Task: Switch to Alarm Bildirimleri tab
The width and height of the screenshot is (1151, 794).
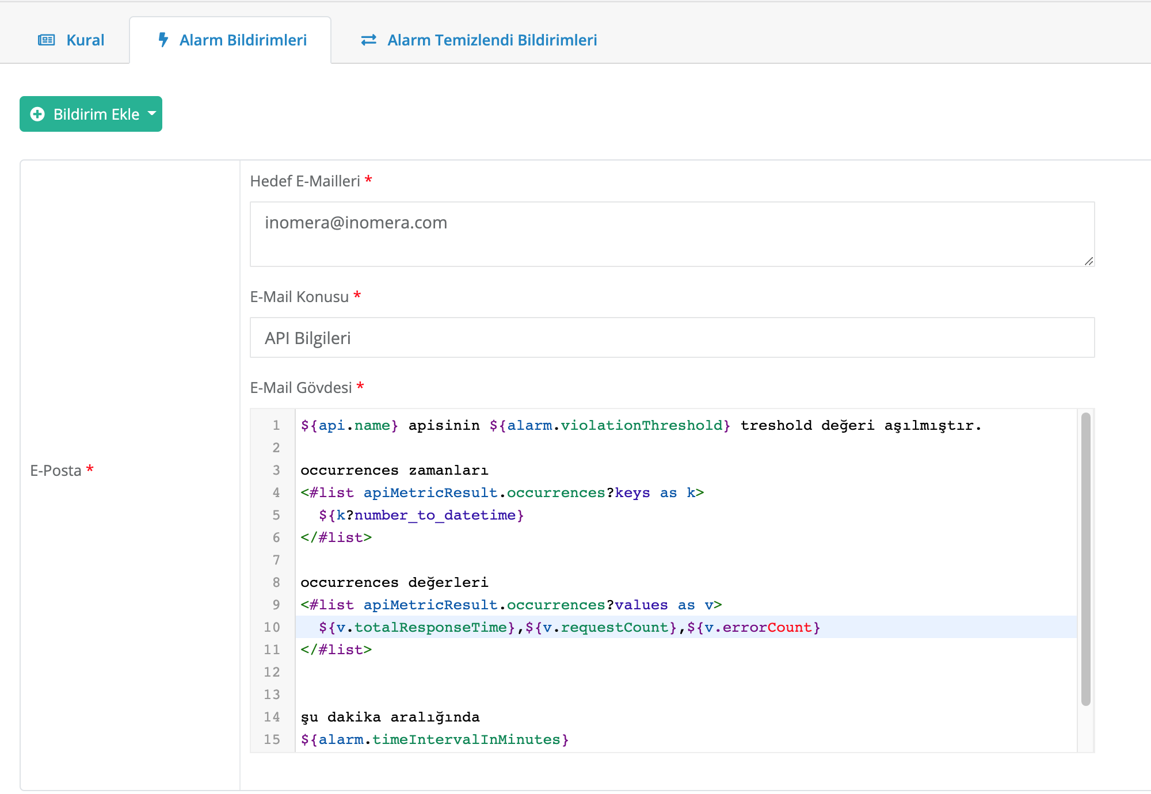Action: [x=231, y=40]
